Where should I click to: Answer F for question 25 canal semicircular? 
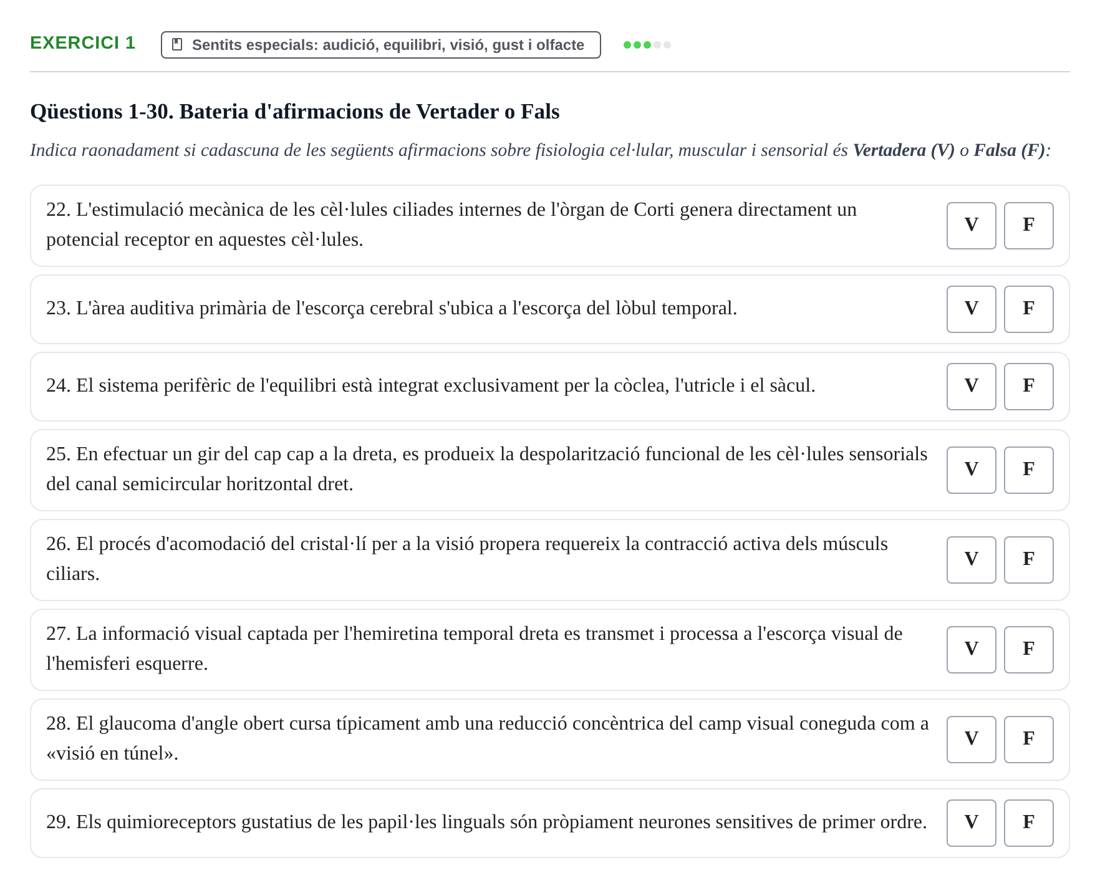tap(1028, 470)
